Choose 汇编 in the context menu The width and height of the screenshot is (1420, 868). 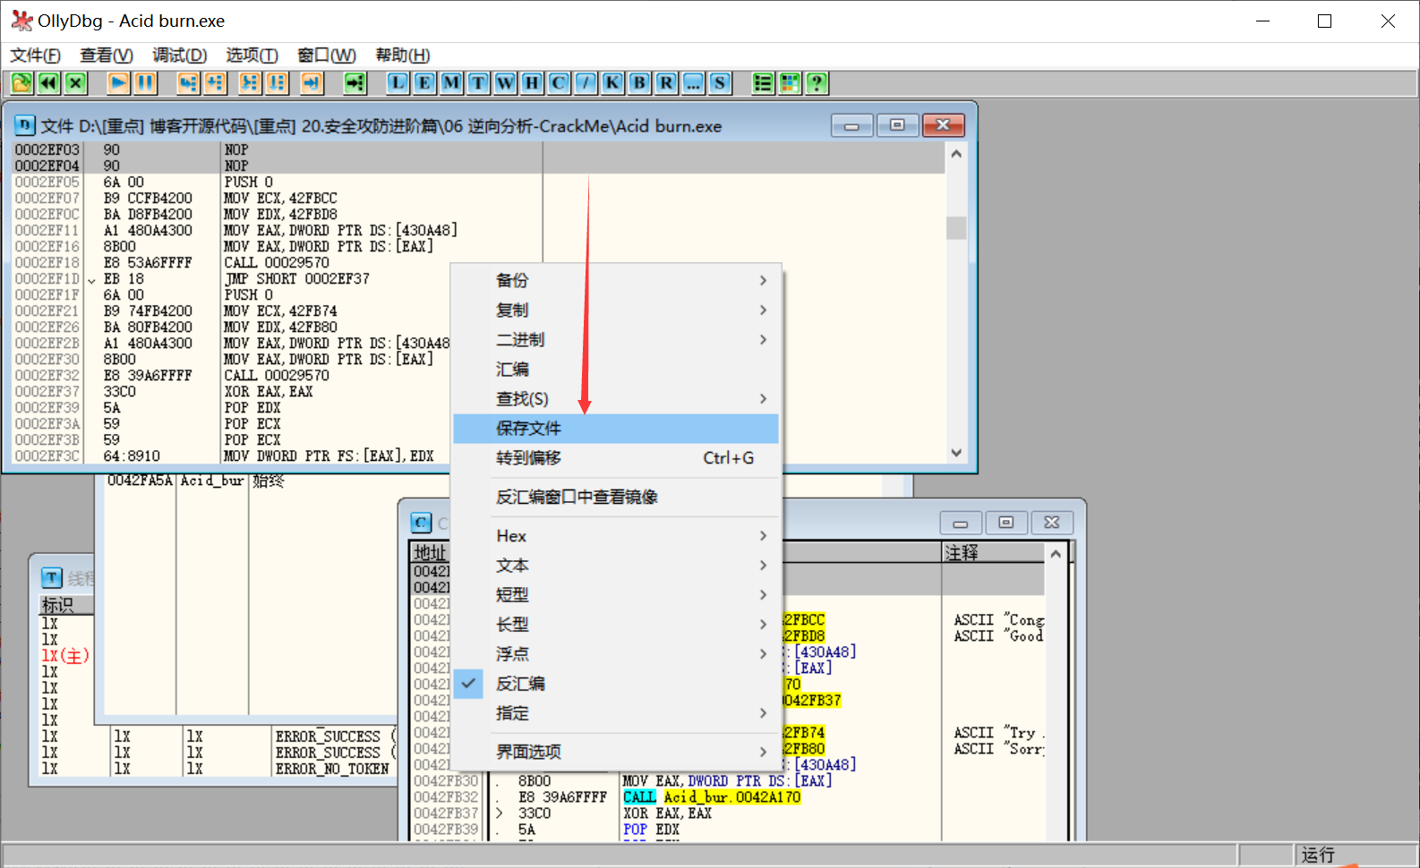pos(616,370)
